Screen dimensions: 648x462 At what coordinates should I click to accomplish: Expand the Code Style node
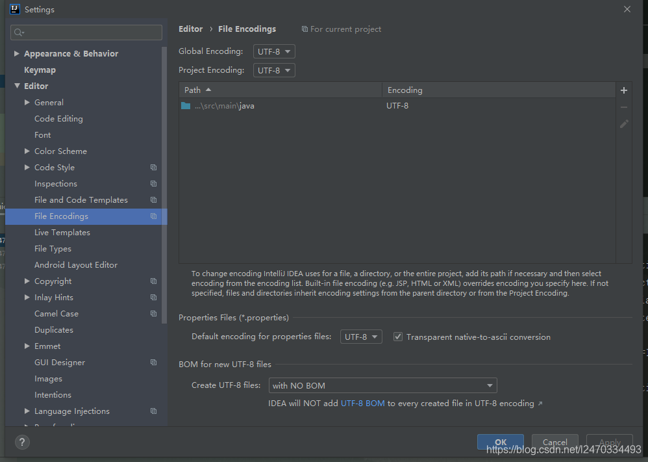(x=27, y=167)
